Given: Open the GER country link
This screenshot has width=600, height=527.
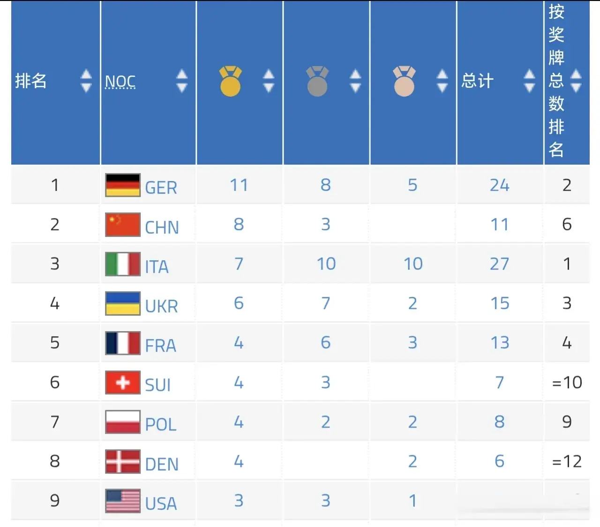Looking at the screenshot, I should tap(161, 188).
